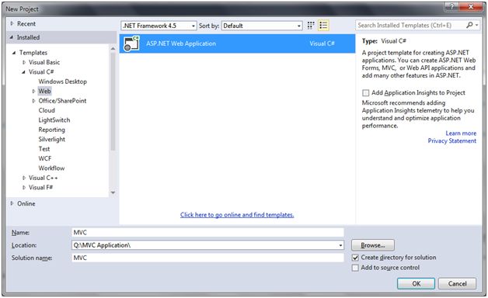
Task: Select the Web category label
Action: [44, 92]
